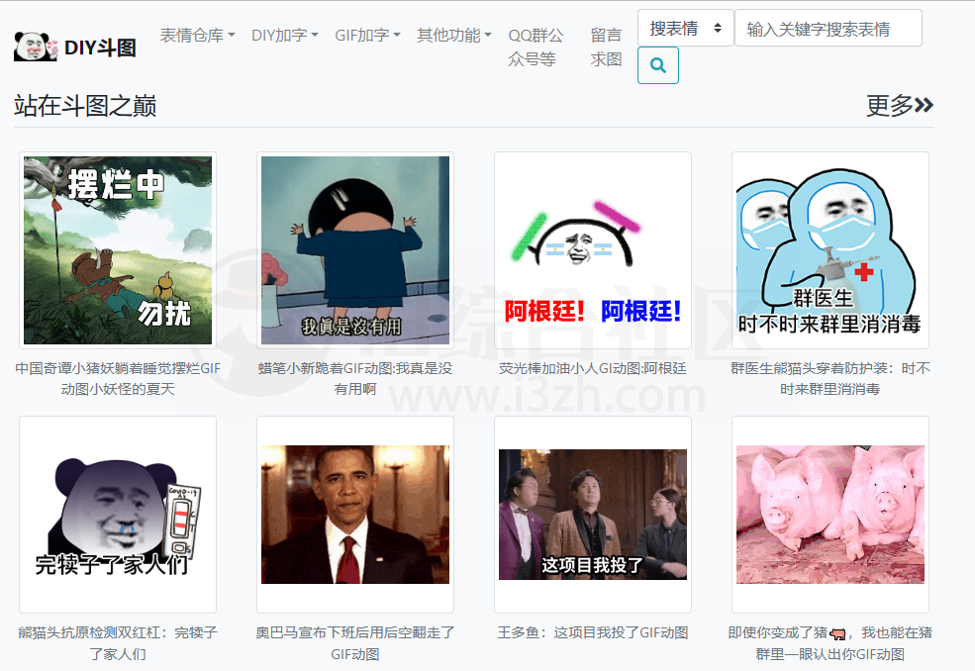Open the 搜表情 search type selector
This screenshot has width=975, height=671.
coord(686,28)
